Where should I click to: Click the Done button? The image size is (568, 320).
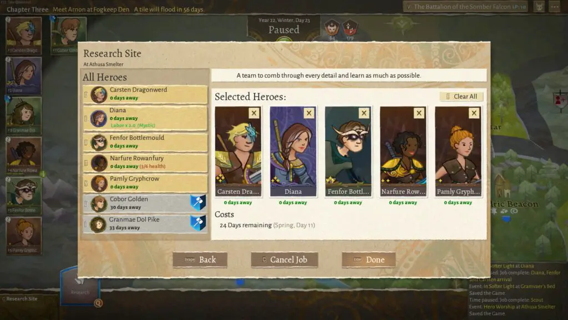(x=369, y=260)
